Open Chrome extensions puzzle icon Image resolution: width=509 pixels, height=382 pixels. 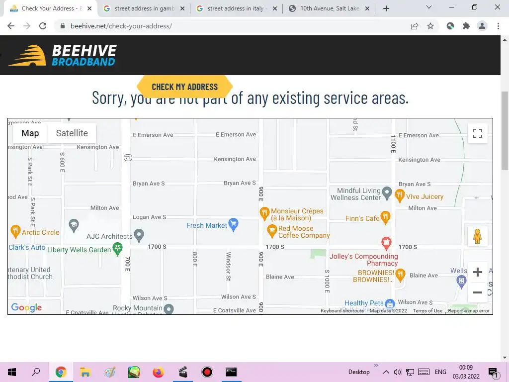tap(466, 26)
